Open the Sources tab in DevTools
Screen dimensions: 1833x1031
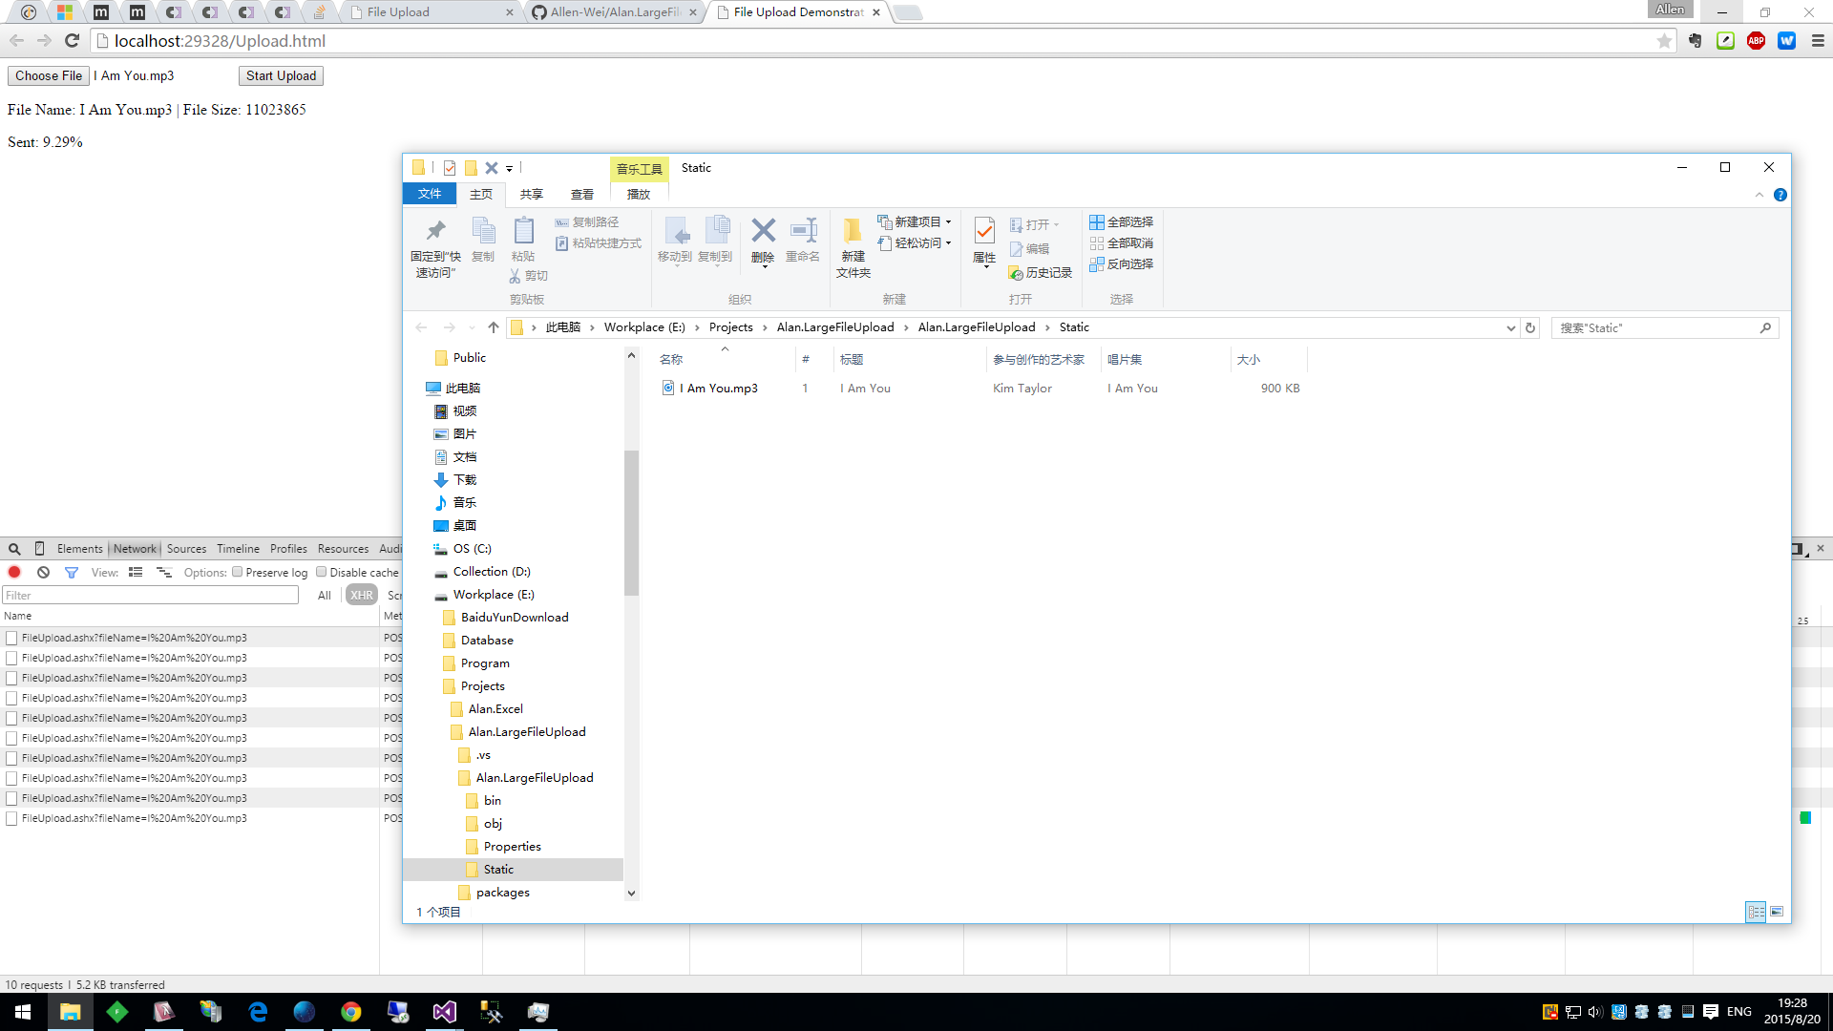[x=186, y=549]
